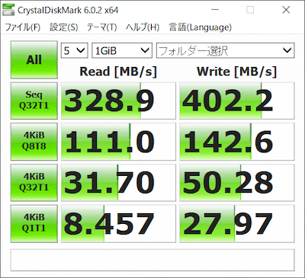Screen dimensions: 305x278
Task: Click the Write [MB/s] column header
Action: [236, 72]
